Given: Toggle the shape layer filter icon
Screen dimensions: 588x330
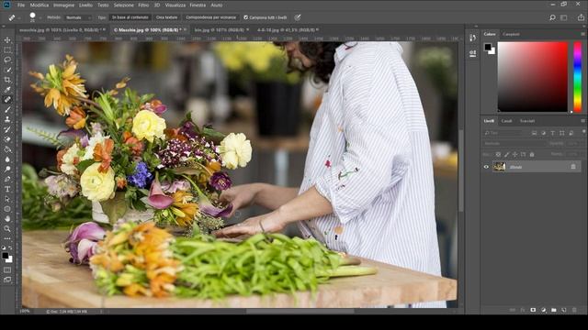Looking at the screenshot, I should pyautogui.click(x=561, y=133).
